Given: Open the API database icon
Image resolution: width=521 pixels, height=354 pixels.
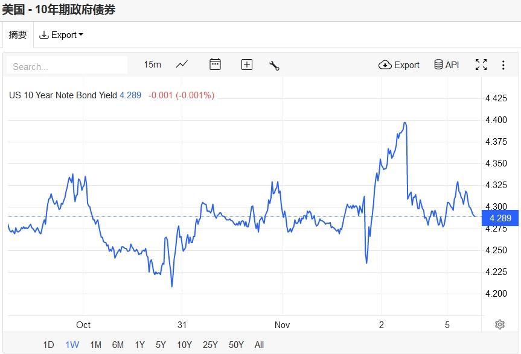Looking at the screenshot, I should [447, 65].
